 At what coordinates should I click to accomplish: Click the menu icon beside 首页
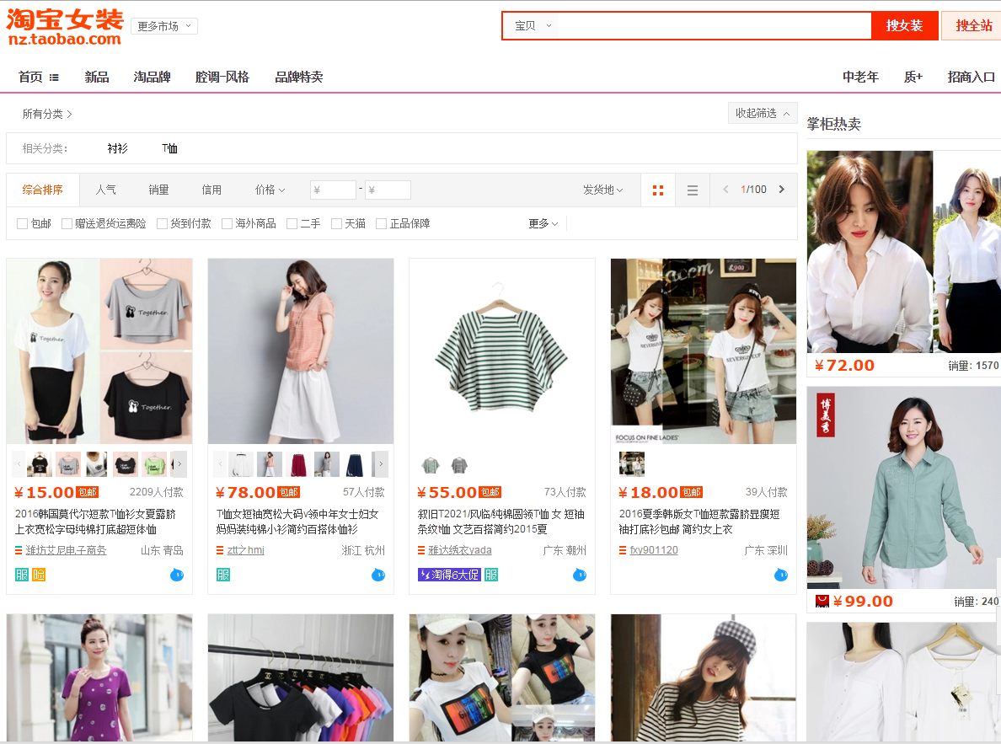tap(54, 78)
